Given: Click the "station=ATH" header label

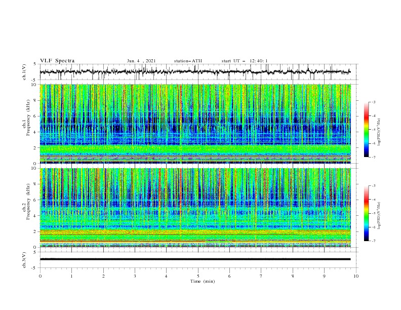Looking at the screenshot, I should 188,61.
